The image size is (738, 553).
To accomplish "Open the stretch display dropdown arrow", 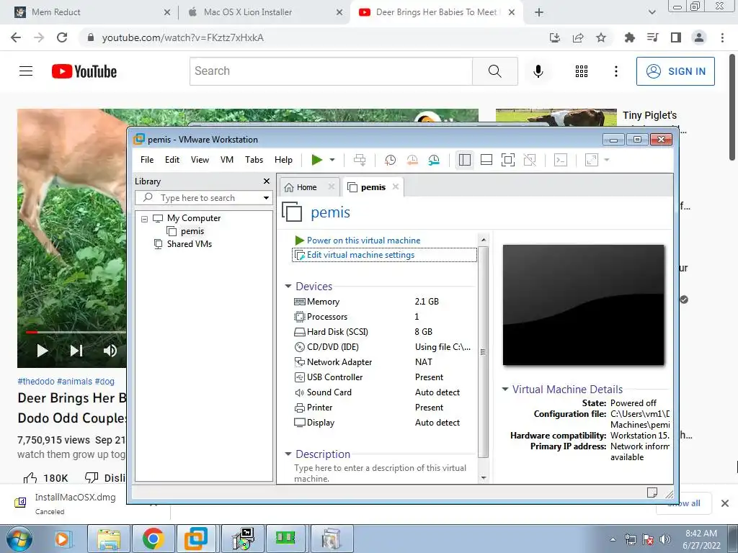I will [607, 160].
